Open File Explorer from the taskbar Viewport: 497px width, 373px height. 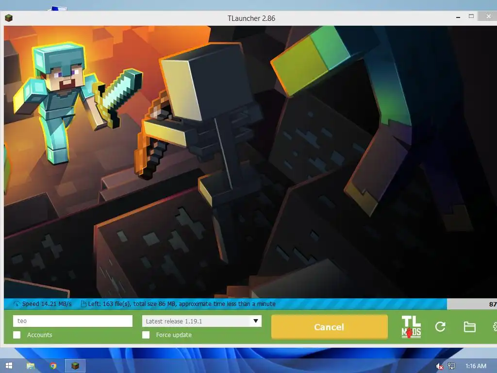coord(31,366)
